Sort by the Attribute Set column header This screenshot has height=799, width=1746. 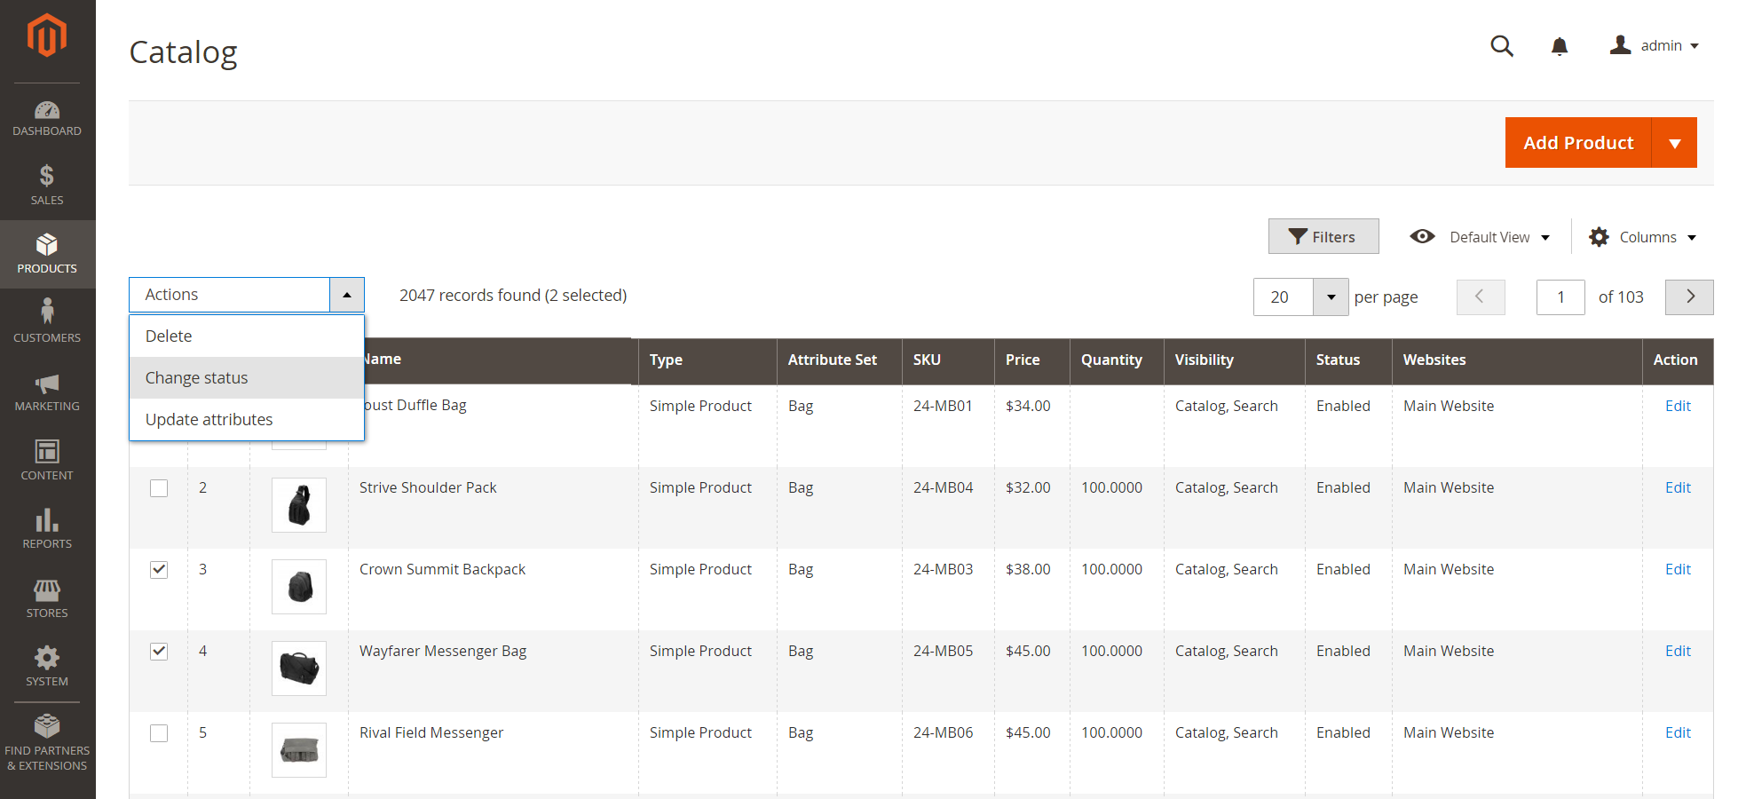coord(840,360)
